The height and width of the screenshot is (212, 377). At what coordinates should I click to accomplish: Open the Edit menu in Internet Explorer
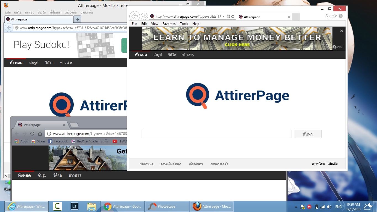click(x=144, y=24)
